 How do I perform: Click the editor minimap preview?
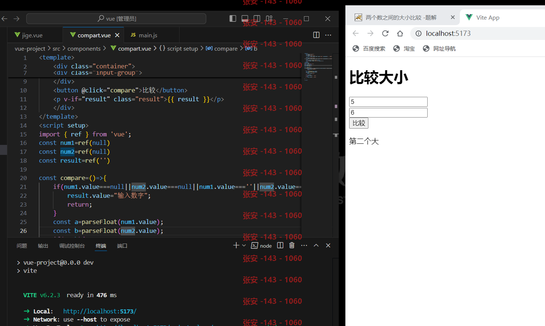[x=317, y=67]
